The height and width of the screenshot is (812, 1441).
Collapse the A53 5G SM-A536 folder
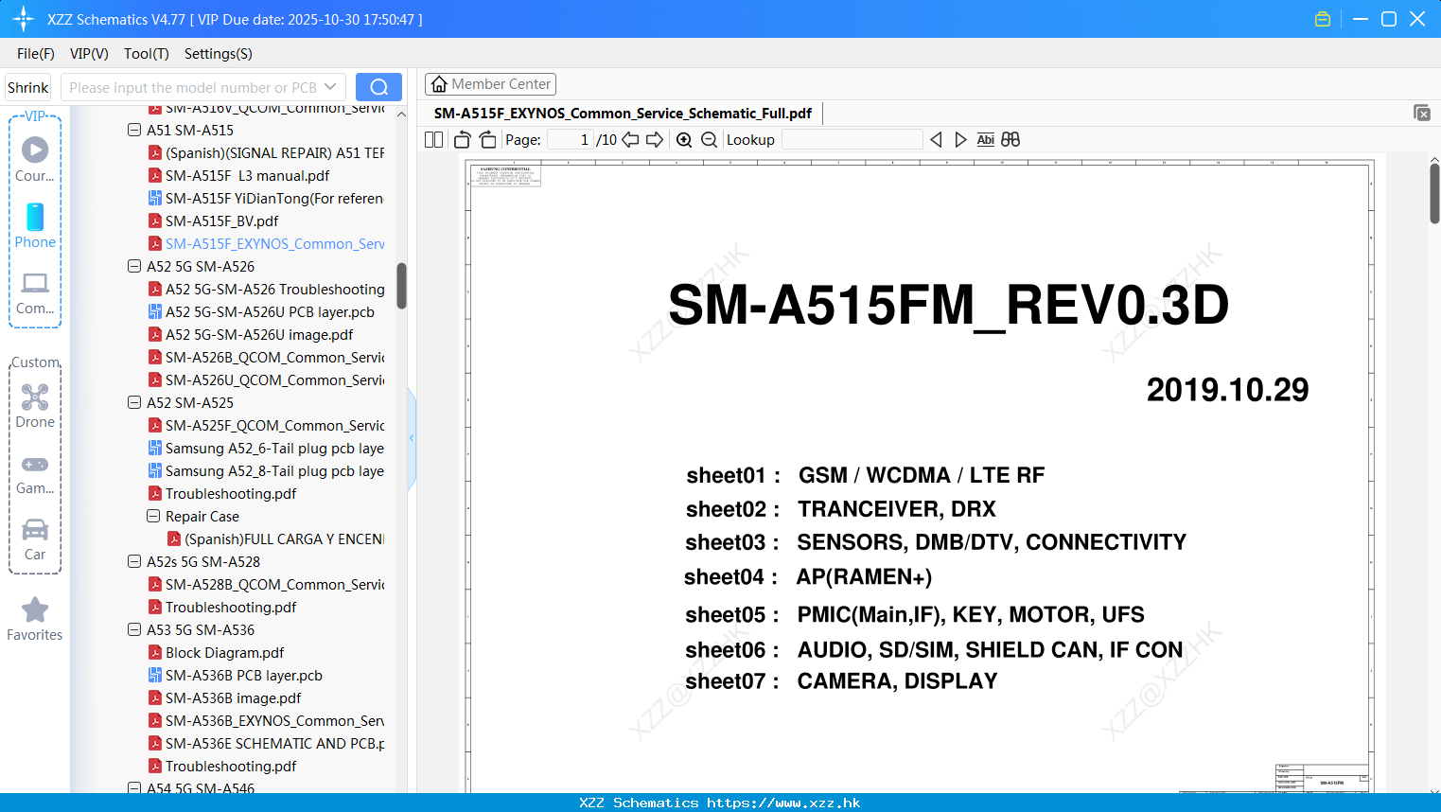(x=134, y=630)
